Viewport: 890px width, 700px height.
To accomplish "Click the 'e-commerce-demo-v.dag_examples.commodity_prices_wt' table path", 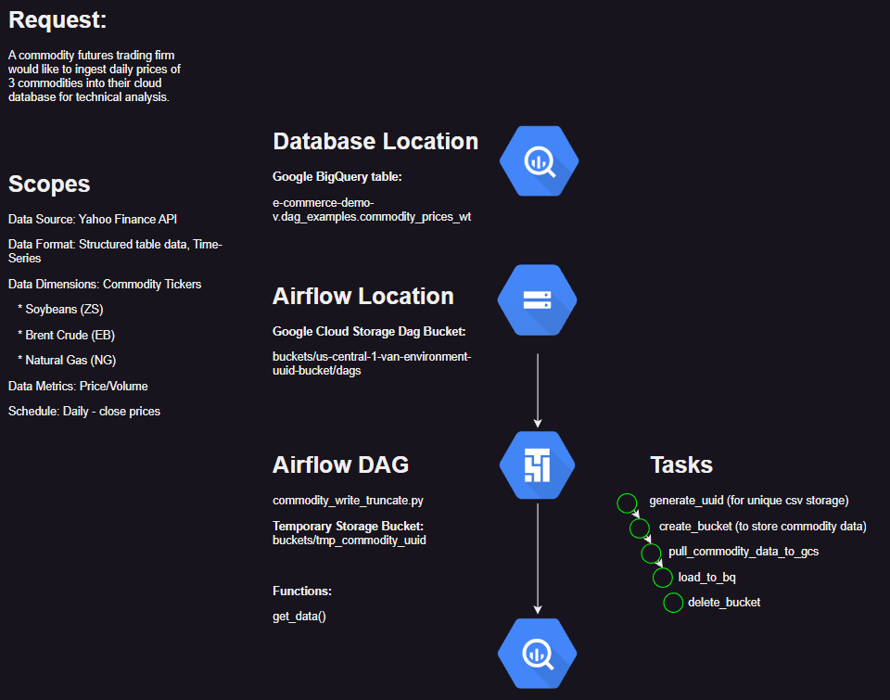I will pyautogui.click(x=372, y=210).
